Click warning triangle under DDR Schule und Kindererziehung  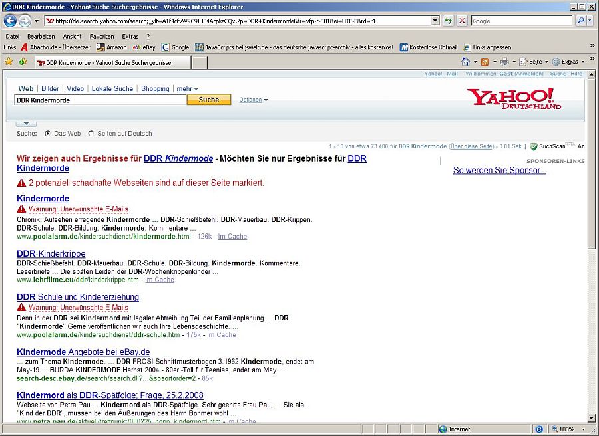pos(21,308)
